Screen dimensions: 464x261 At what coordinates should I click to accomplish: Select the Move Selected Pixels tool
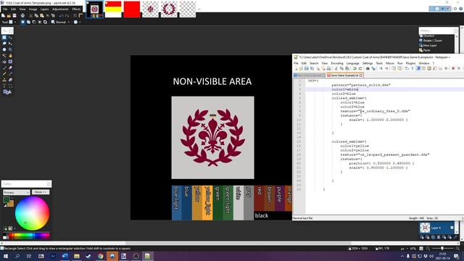point(10,38)
